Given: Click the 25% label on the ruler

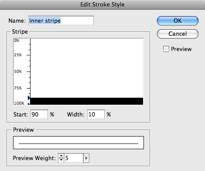Looking at the screenshot, I should [18, 55].
